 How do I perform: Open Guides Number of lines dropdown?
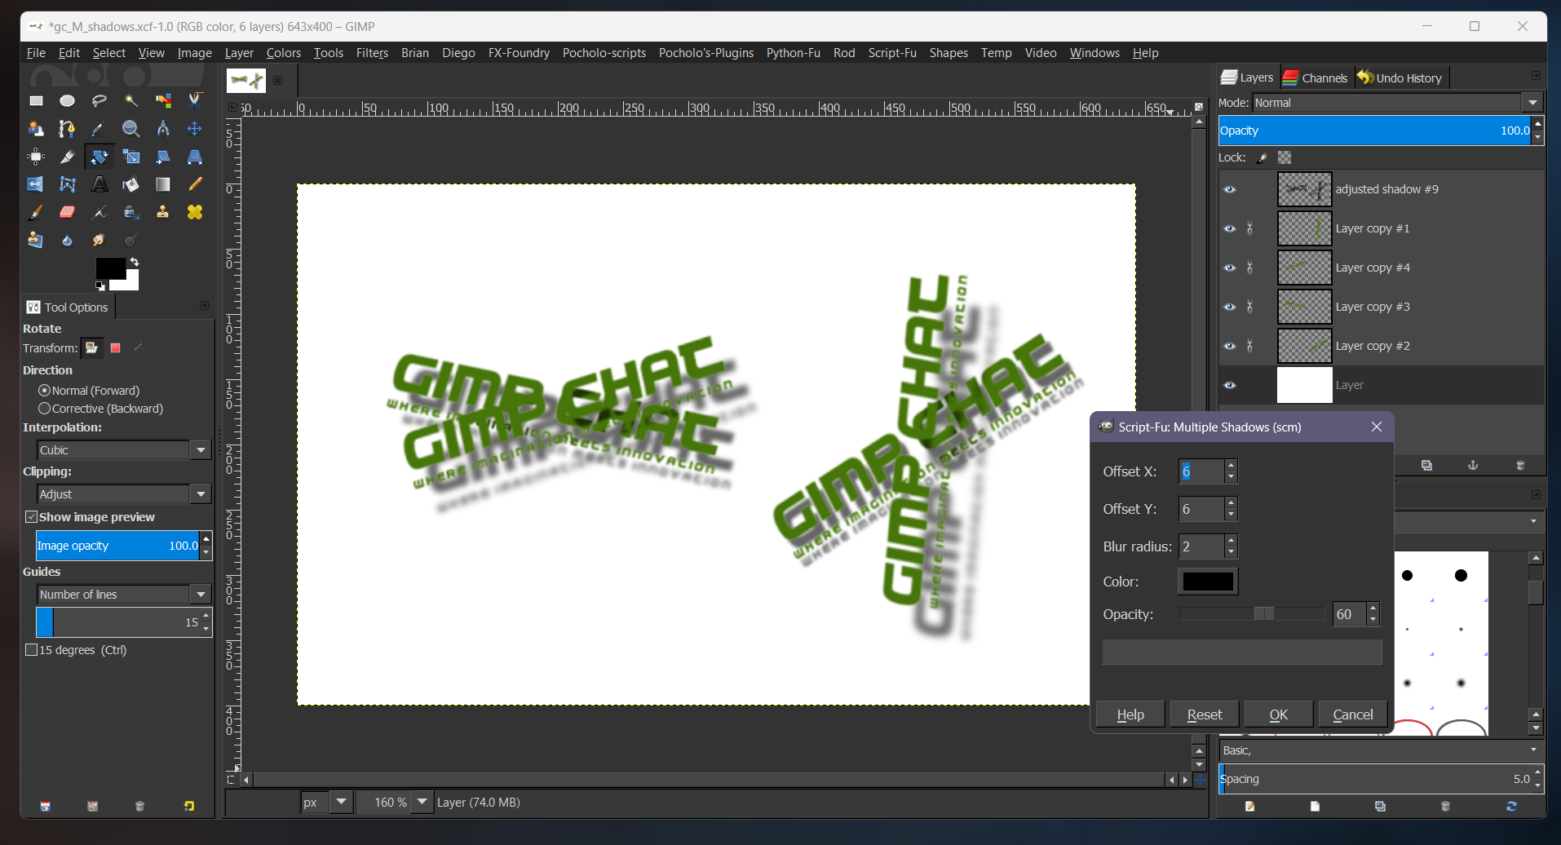124,595
